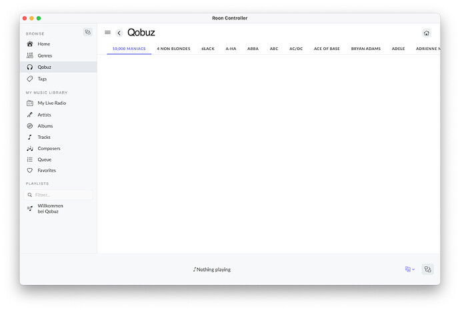The height and width of the screenshot is (311, 460).
Task: Open Favorites in the sidebar
Action: [47, 170]
